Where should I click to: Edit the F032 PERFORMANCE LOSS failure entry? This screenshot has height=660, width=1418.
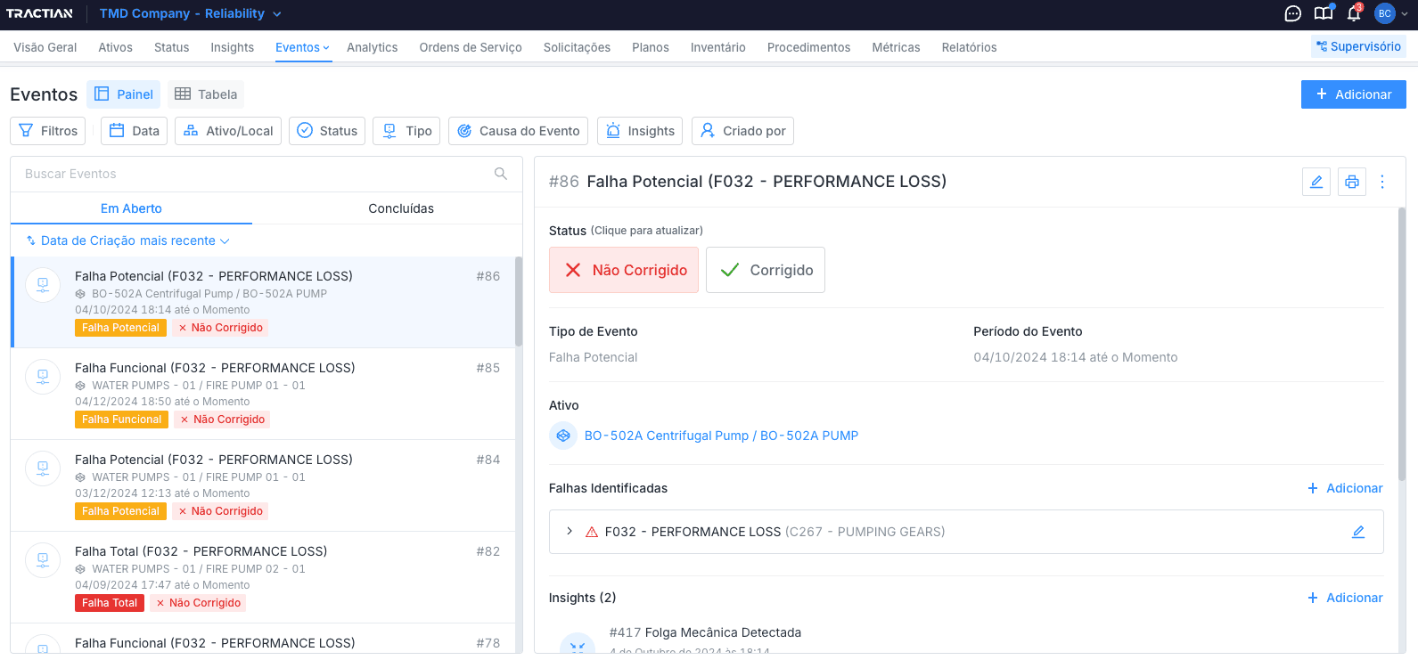(1358, 532)
